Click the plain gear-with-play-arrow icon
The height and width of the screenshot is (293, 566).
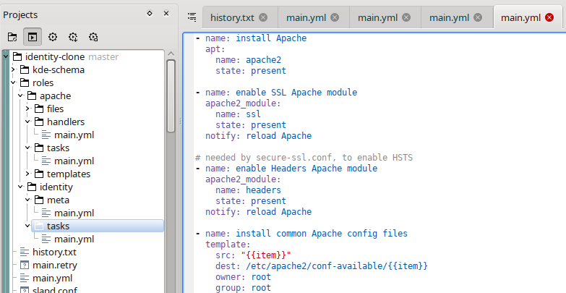point(53,37)
